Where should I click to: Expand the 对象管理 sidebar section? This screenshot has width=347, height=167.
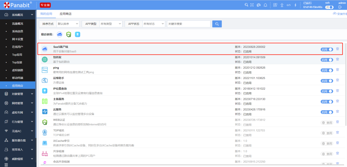pos(18,94)
